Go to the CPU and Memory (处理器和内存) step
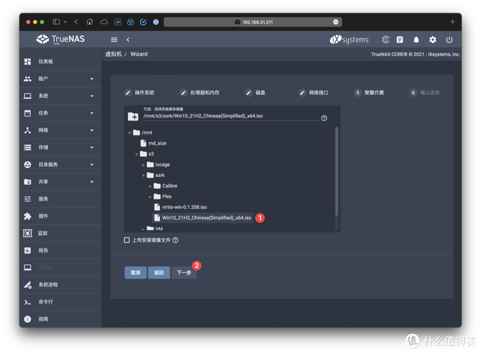This screenshot has width=481, height=353. pos(200,93)
